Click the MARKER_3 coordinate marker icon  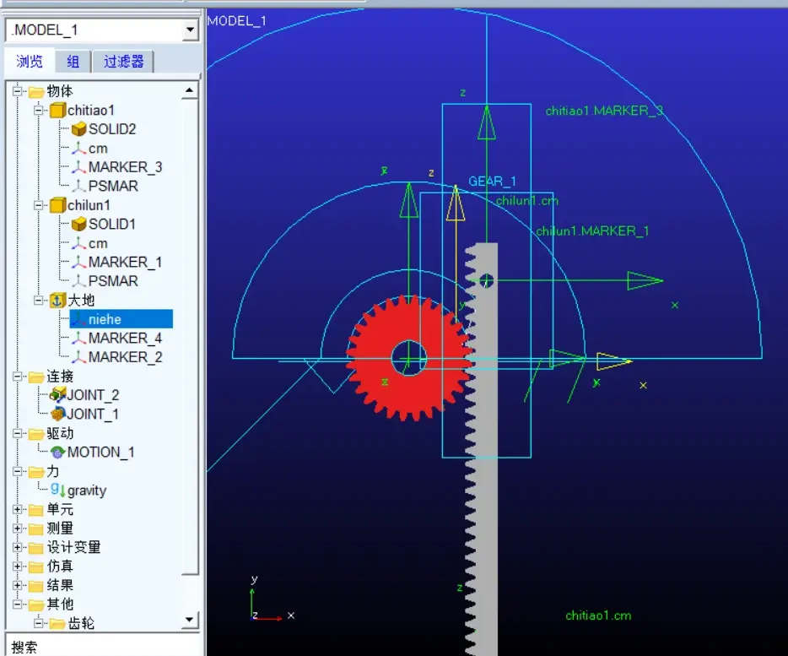78,167
